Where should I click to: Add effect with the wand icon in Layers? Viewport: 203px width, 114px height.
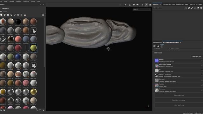click(186, 8)
